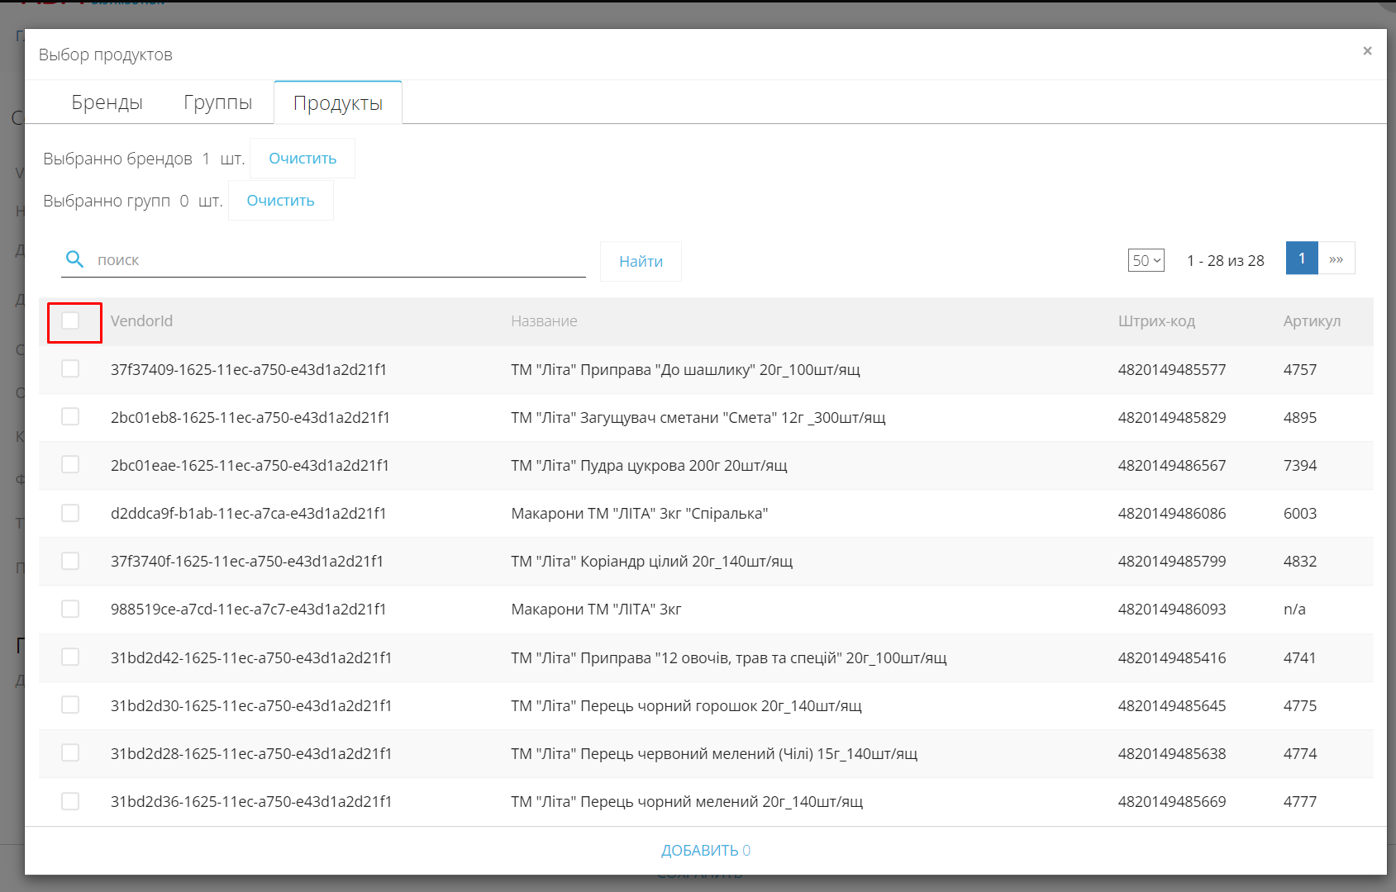
Task: Select the Продукты tab
Action: [x=338, y=103]
